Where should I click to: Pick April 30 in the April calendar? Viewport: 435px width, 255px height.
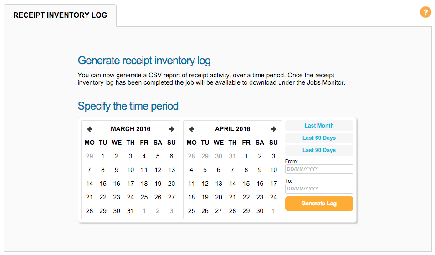[x=260, y=211]
